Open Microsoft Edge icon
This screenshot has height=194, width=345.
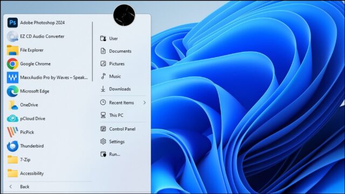point(12,91)
